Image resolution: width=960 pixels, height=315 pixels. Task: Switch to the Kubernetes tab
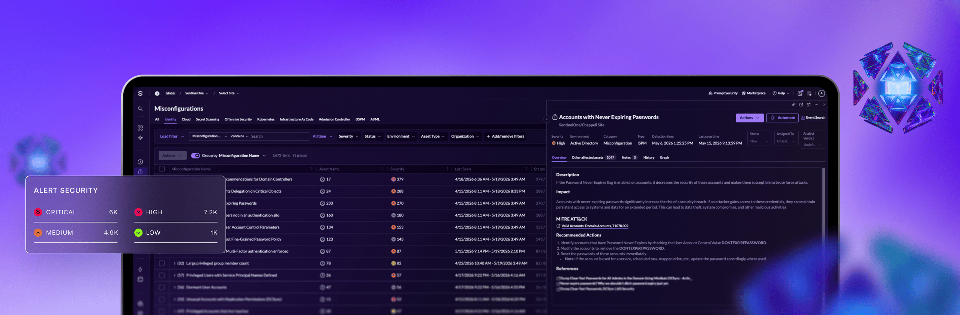pos(266,119)
